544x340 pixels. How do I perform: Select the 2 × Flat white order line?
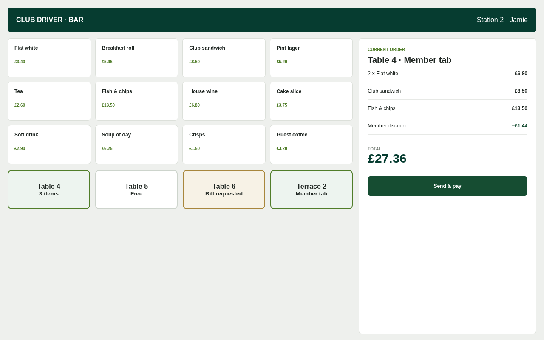(x=448, y=74)
